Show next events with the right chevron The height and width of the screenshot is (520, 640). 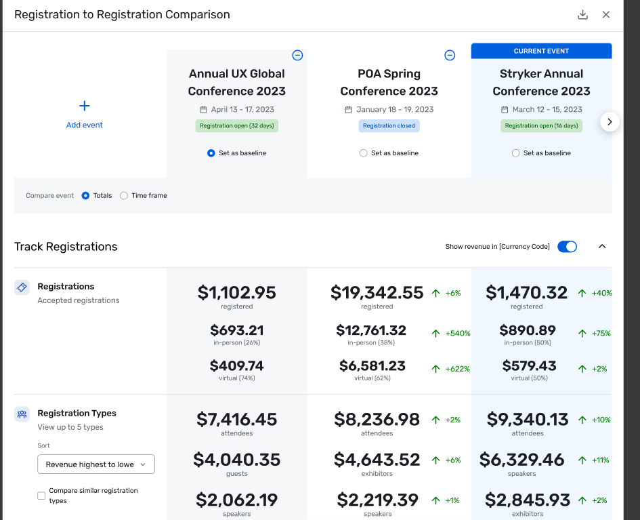(610, 122)
